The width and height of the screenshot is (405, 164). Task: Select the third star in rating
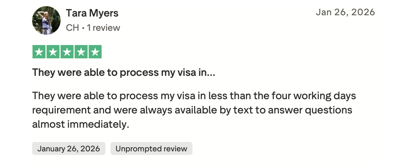(67, 52)
